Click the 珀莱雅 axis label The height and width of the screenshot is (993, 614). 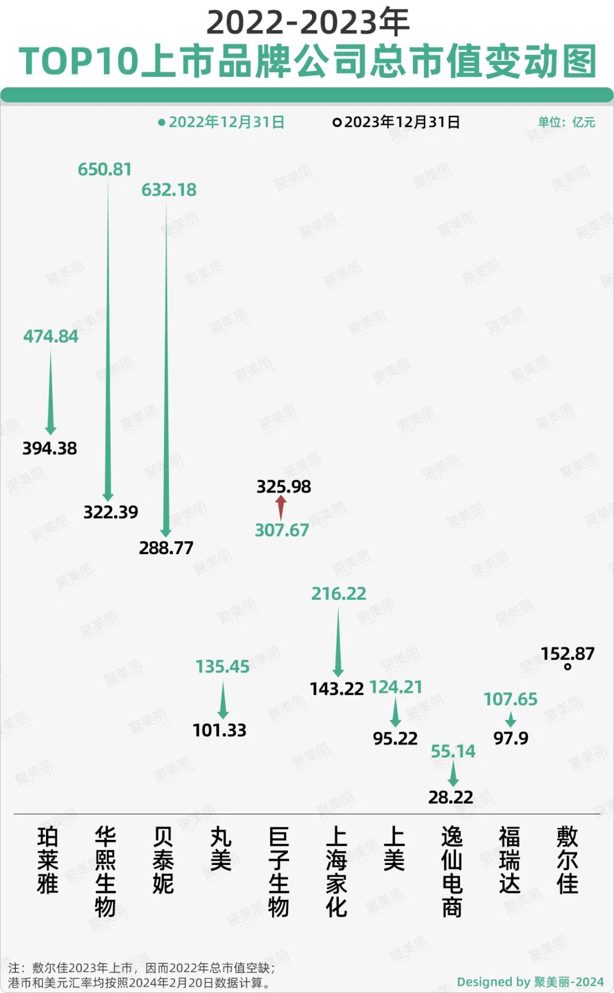click(x=48, y=860)
